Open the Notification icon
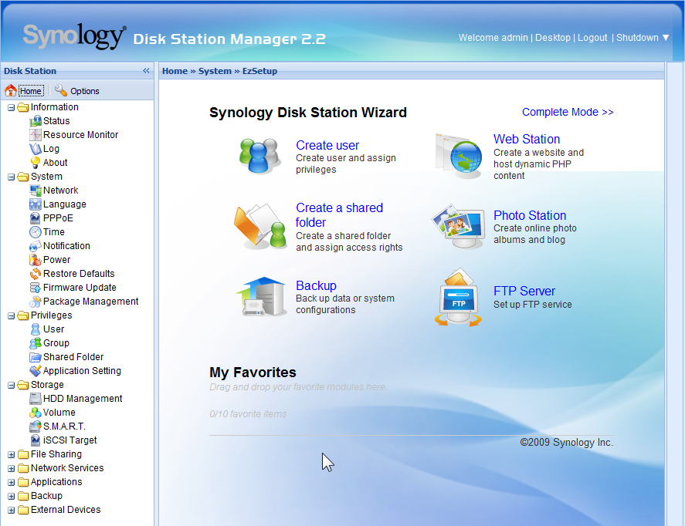This screenshot has width=685, height=526. 36,246
